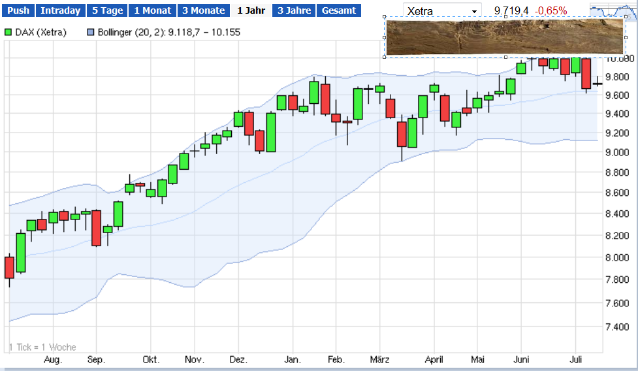
Task: Click the Mai month axis label
Action: click(x=478, y=360)
